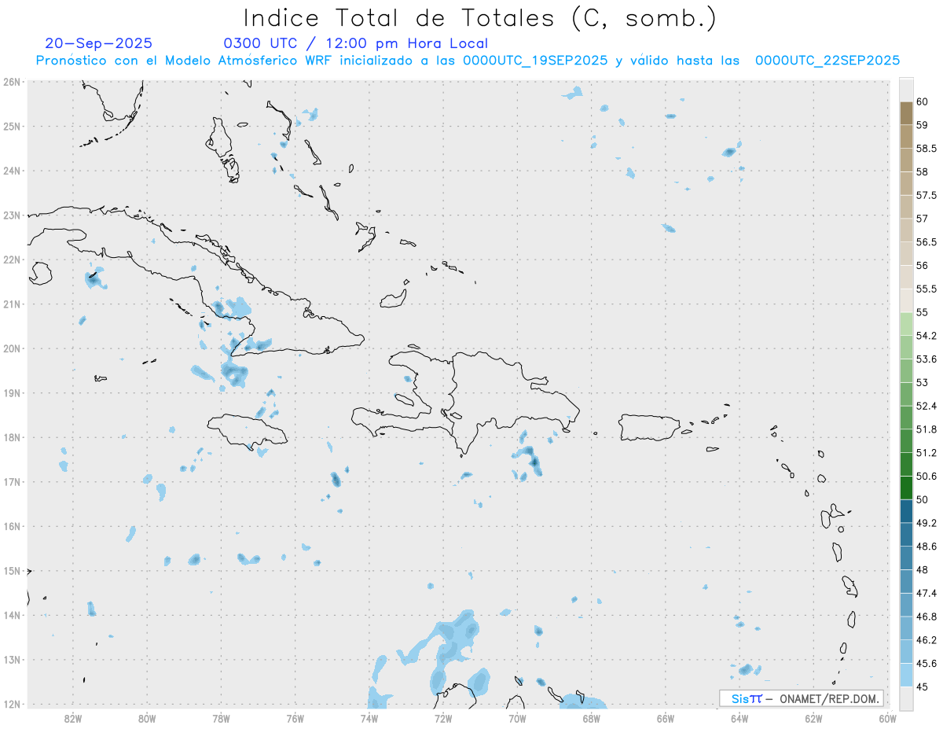Pick the light blue swatch between 45 and 45.6

[906, 675]
